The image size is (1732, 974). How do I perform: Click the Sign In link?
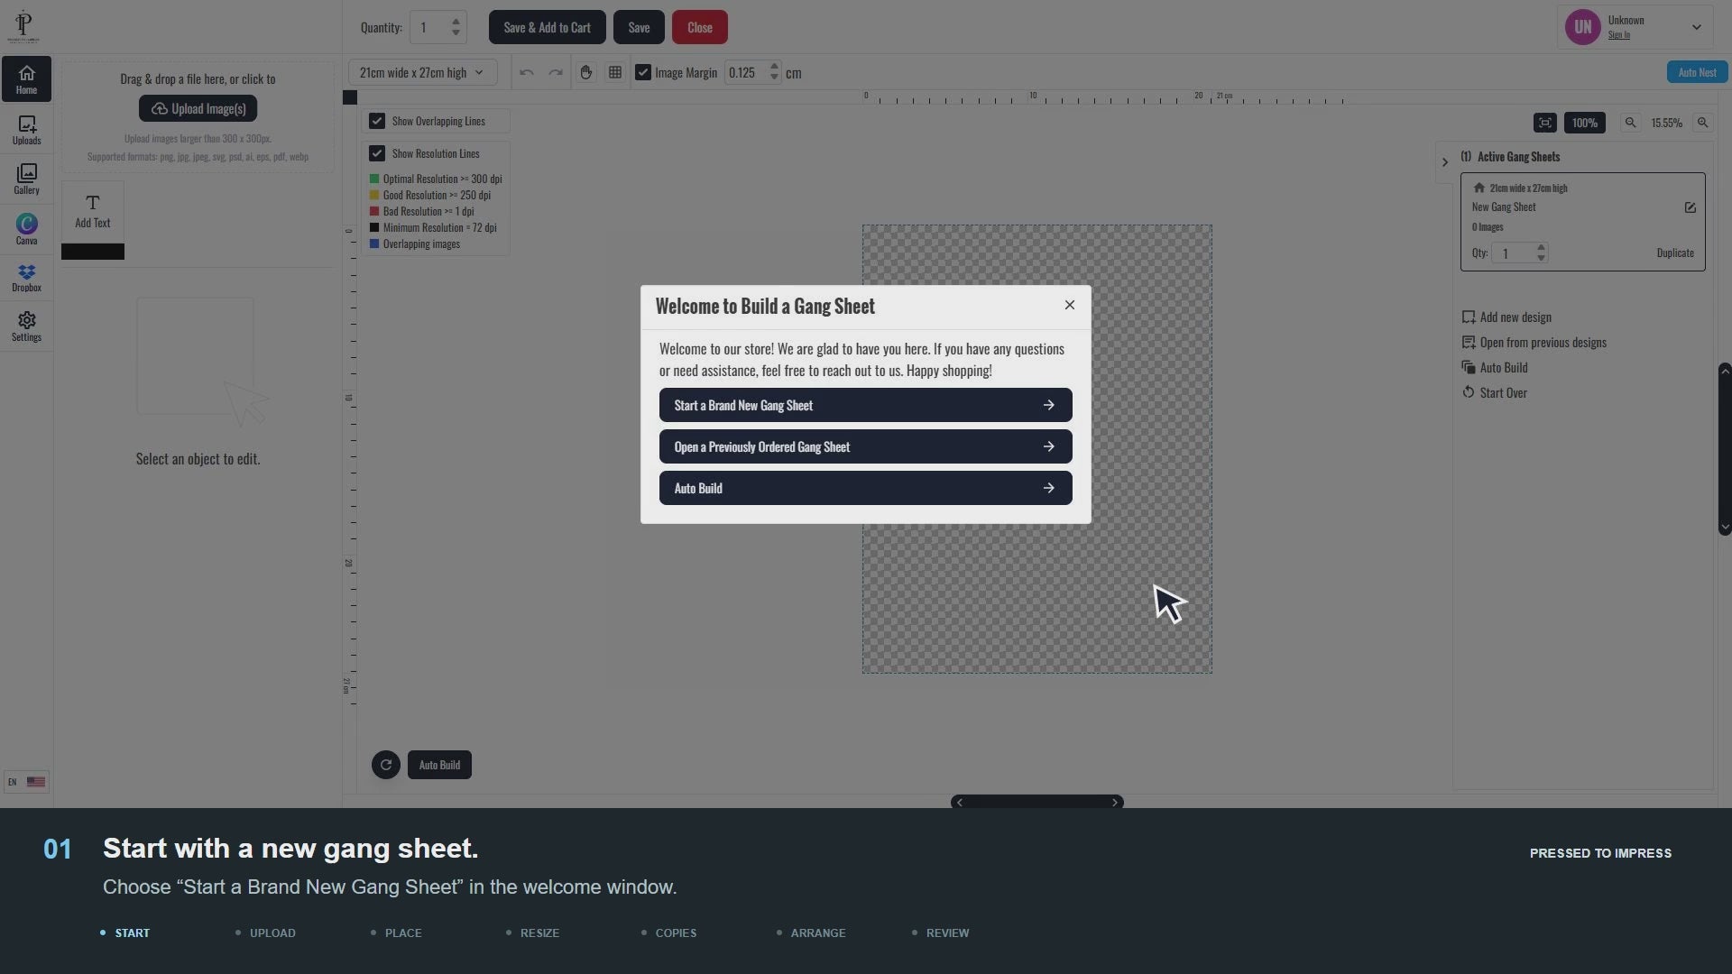tap(1618, 35)
